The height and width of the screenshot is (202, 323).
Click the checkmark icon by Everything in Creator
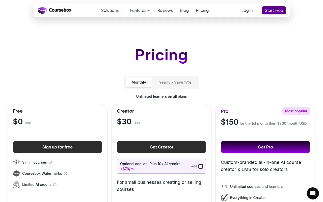(x=224, y=198)
